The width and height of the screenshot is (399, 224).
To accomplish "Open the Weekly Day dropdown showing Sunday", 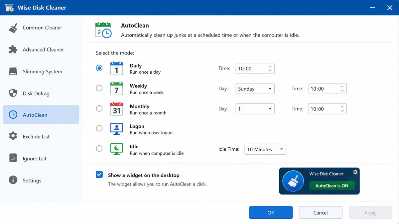I will pos(255,89).
